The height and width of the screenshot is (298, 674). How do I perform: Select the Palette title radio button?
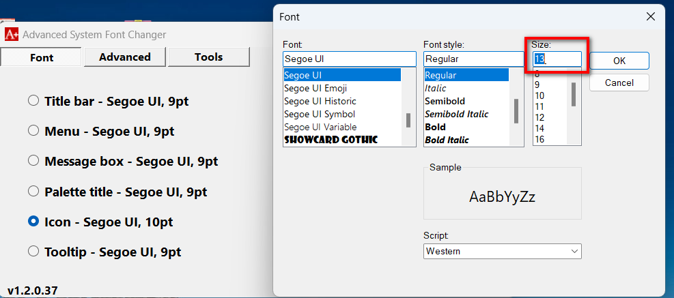point(33,191)
